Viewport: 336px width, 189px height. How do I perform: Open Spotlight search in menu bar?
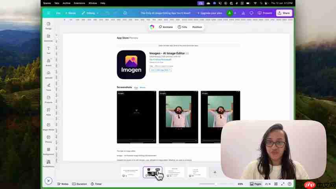(x=261, y=3)
